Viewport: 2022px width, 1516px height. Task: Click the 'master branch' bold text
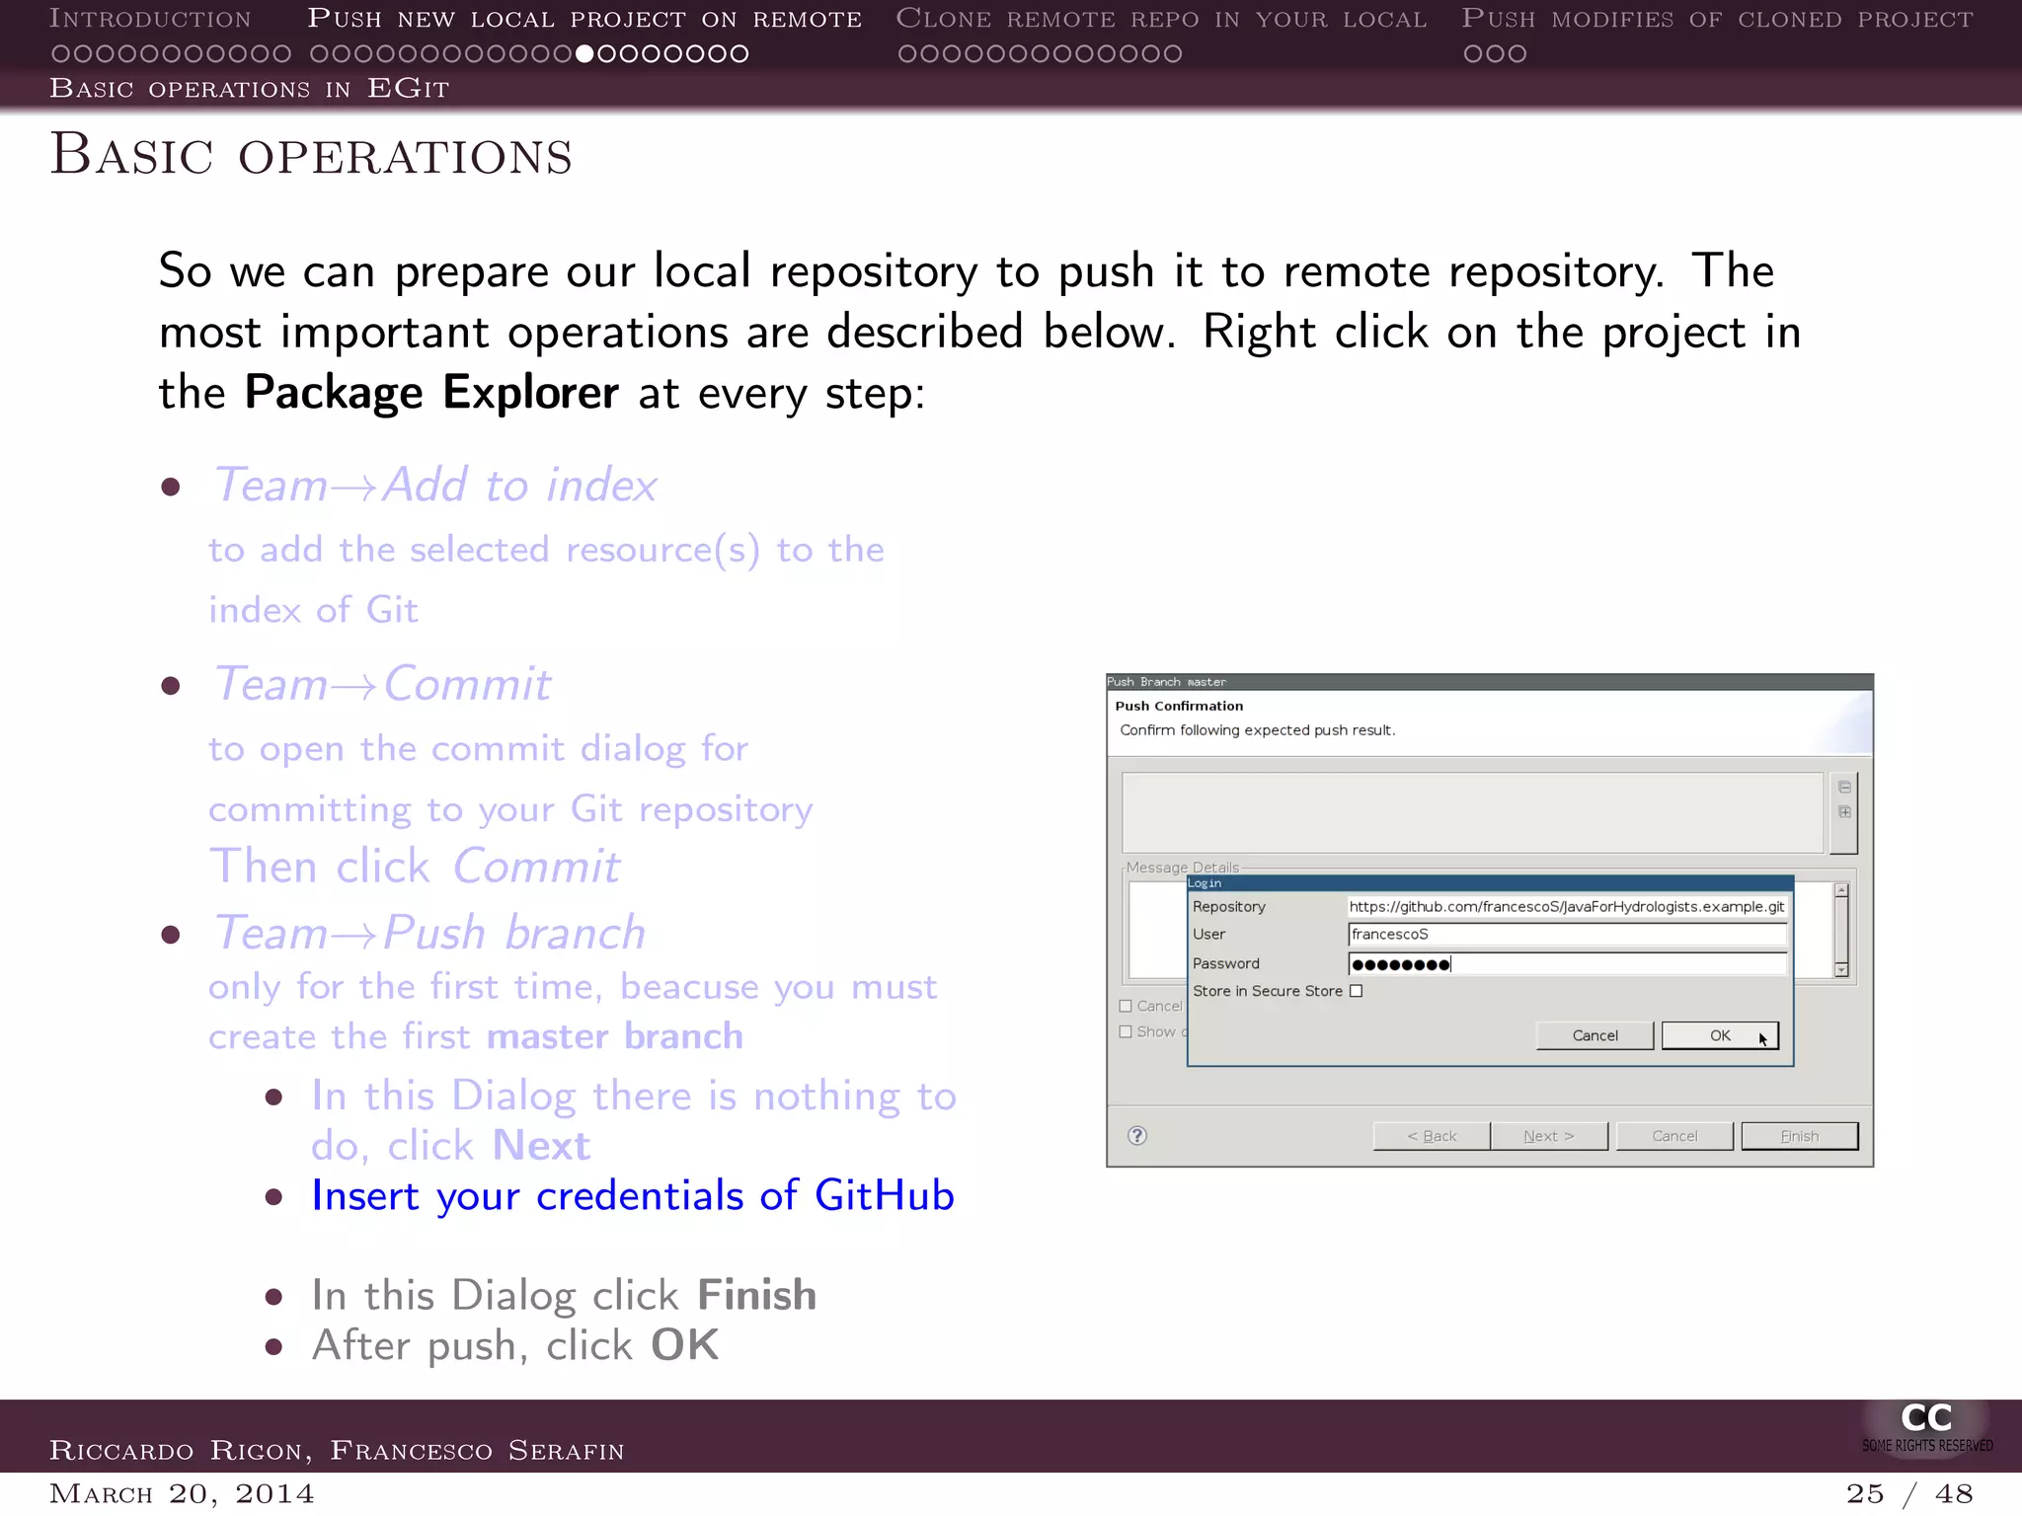pos(614,1036)
